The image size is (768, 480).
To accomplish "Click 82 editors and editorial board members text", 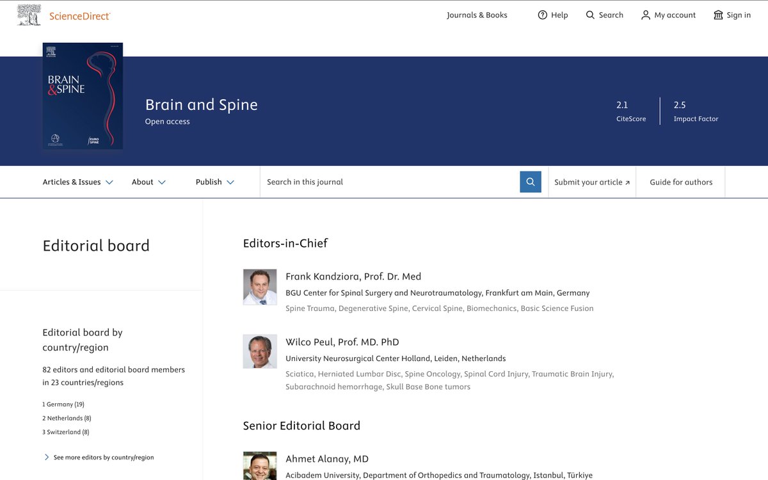I will (x=114, y=376).
